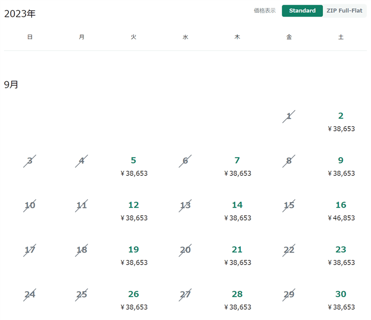This screenshot has height=320, width=371.
Task: Pick September 28 on the calendar
Action: click(x=237, y=300)
